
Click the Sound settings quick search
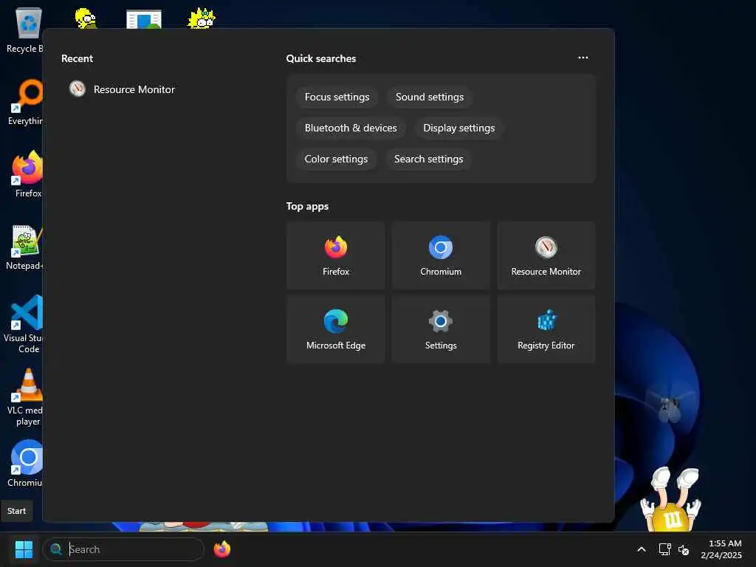point(430,97)
